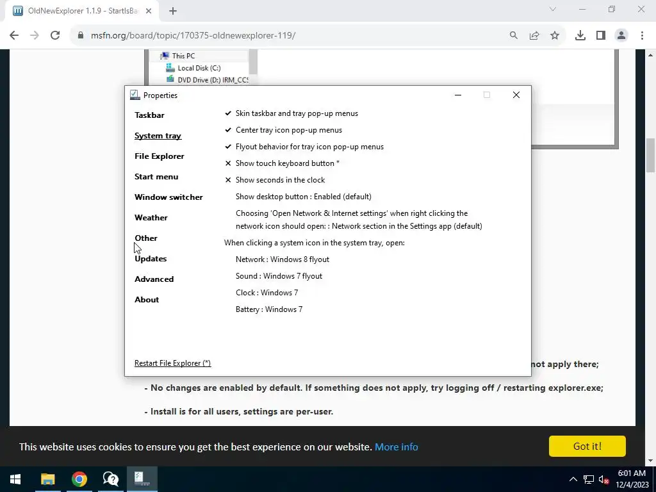Click the padlock site info icon
656x492 pixels.
(81, 36)
